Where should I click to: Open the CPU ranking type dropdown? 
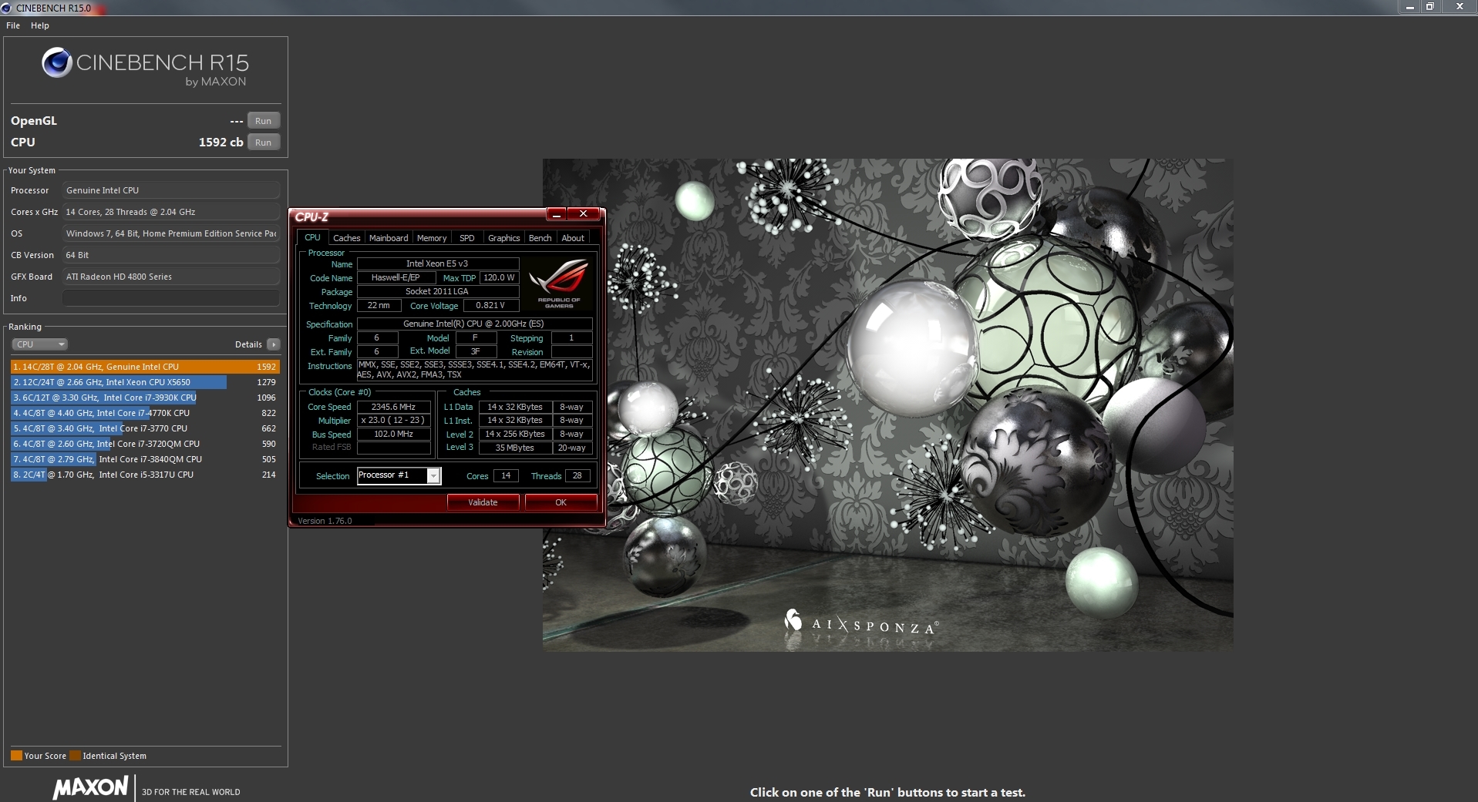coord(40,344)
